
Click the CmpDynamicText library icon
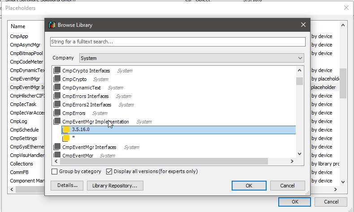tap(57, 88)
